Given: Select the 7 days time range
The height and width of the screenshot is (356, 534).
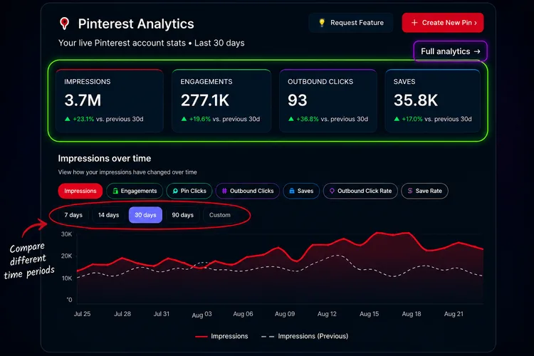Looking at the screenshot, I should click(x=73, y=215).
